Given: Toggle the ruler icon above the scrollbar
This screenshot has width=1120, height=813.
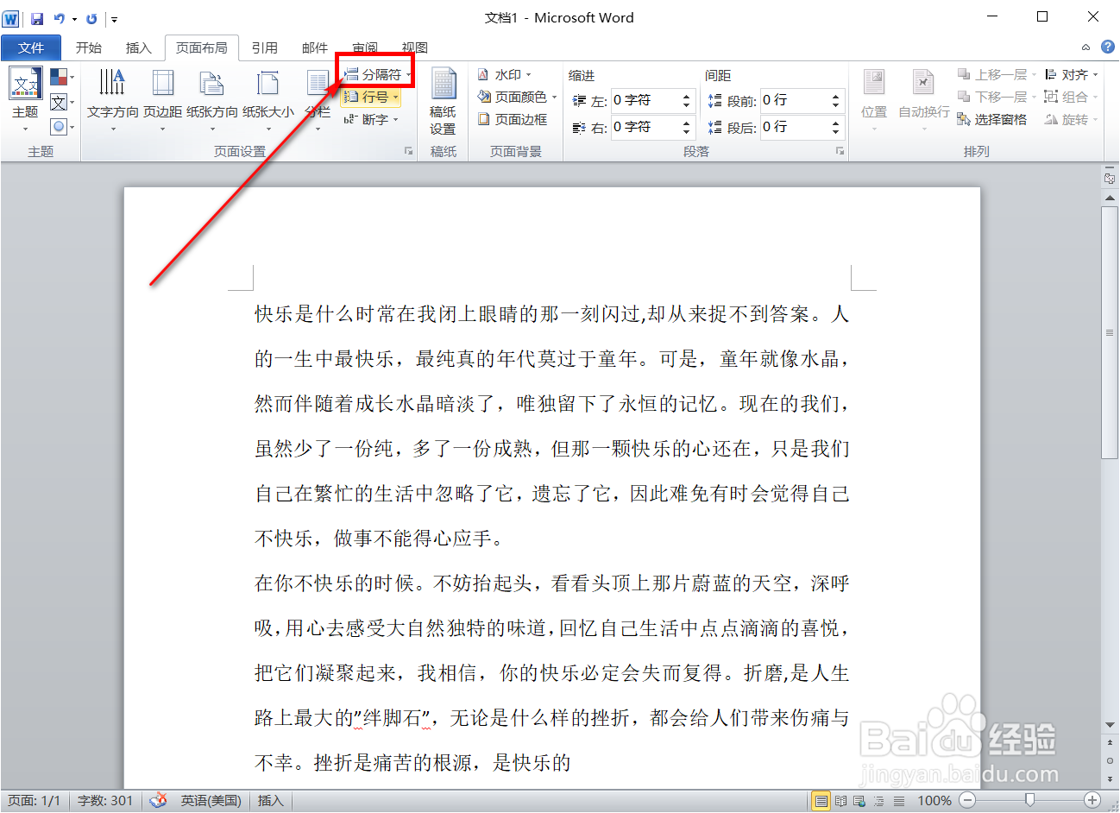Looking at the screenshot, I should click(x=1110, y=178).
